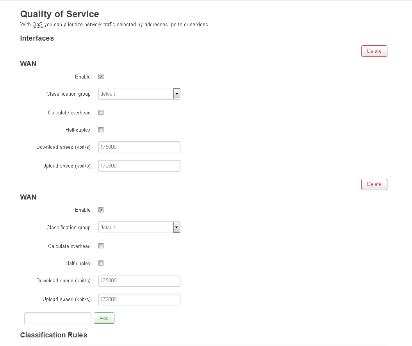Open Classification group dropdown in first WAN
The width and height of the screenshot is (412, 346).
tap(139, 94)
